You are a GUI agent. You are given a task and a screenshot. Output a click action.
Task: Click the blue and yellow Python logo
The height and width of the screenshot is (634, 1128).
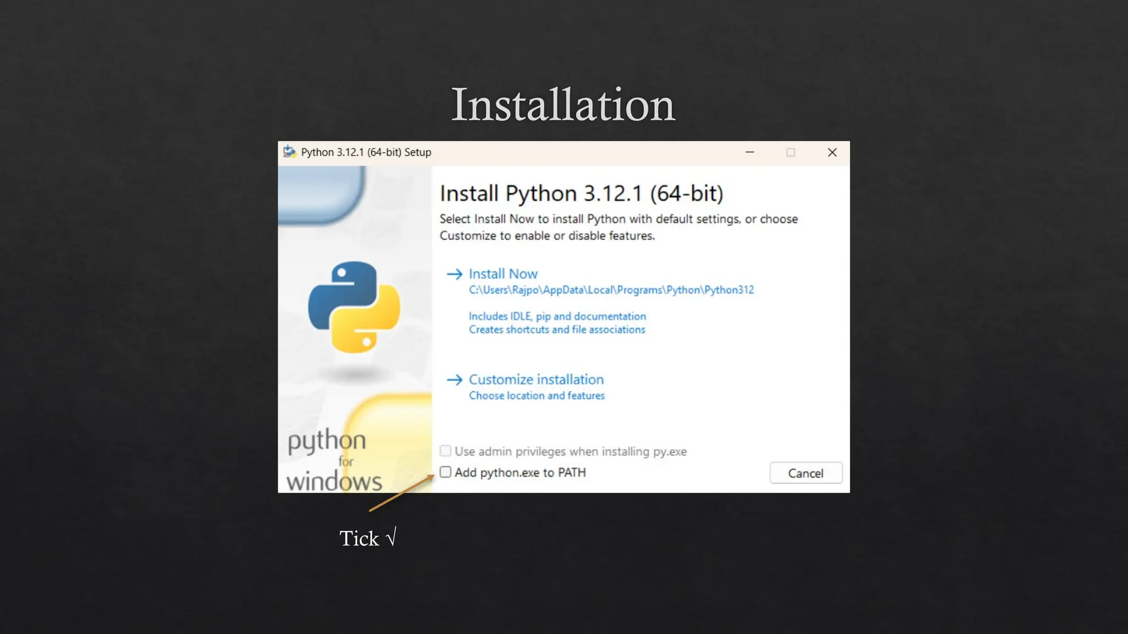click(x=354, y=307)
